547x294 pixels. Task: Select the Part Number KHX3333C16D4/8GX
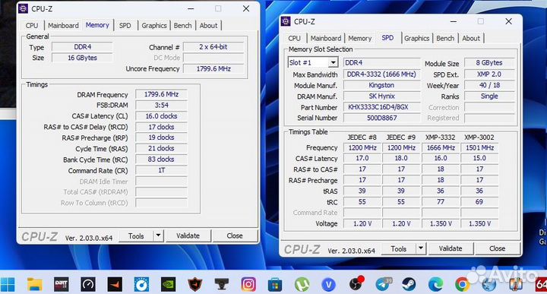point(381,107)
